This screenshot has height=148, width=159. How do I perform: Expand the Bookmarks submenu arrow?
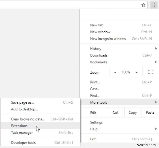click(156, 62)
